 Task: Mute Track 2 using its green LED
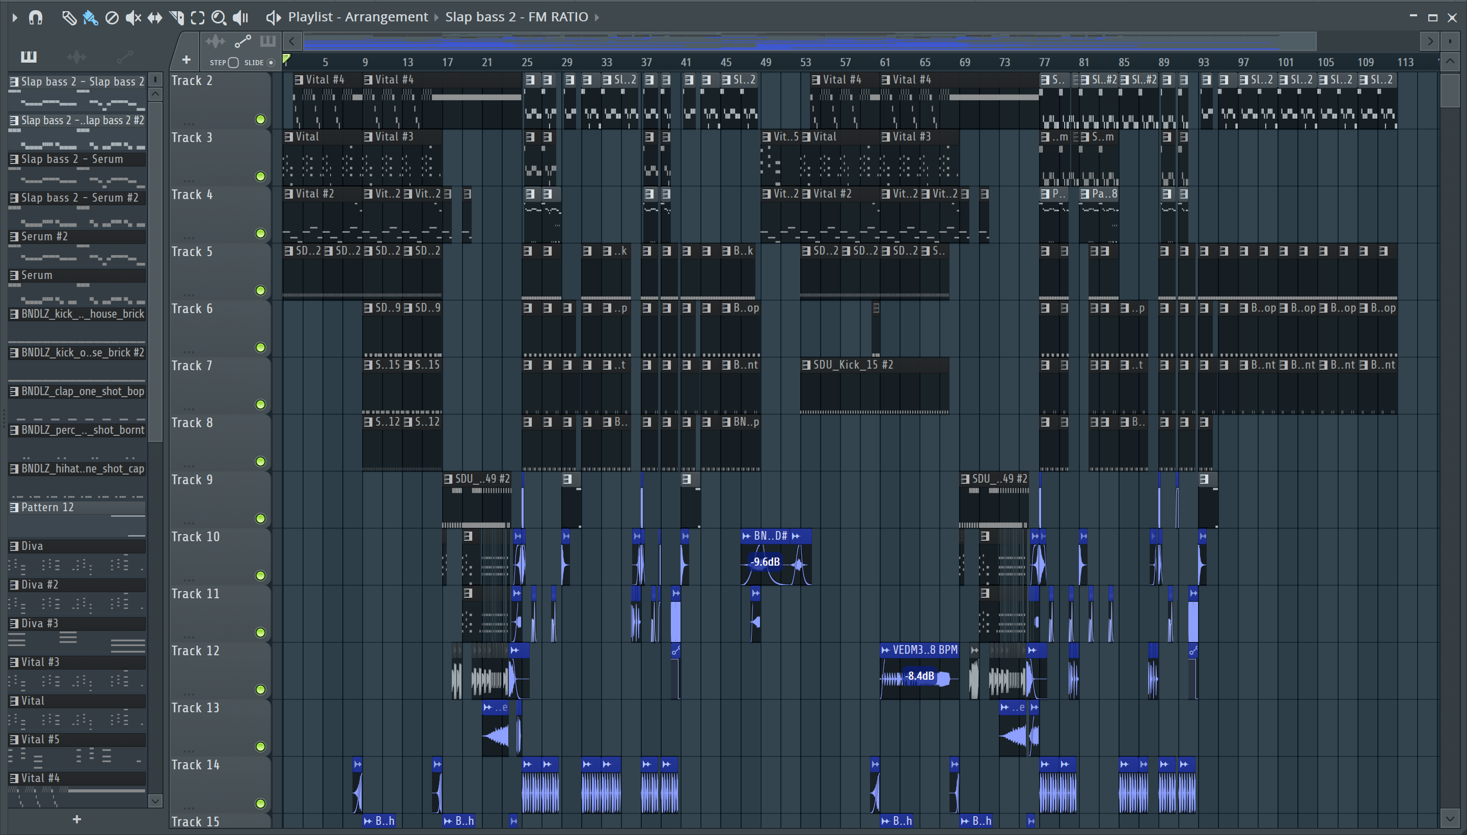[x=260, y=119]
